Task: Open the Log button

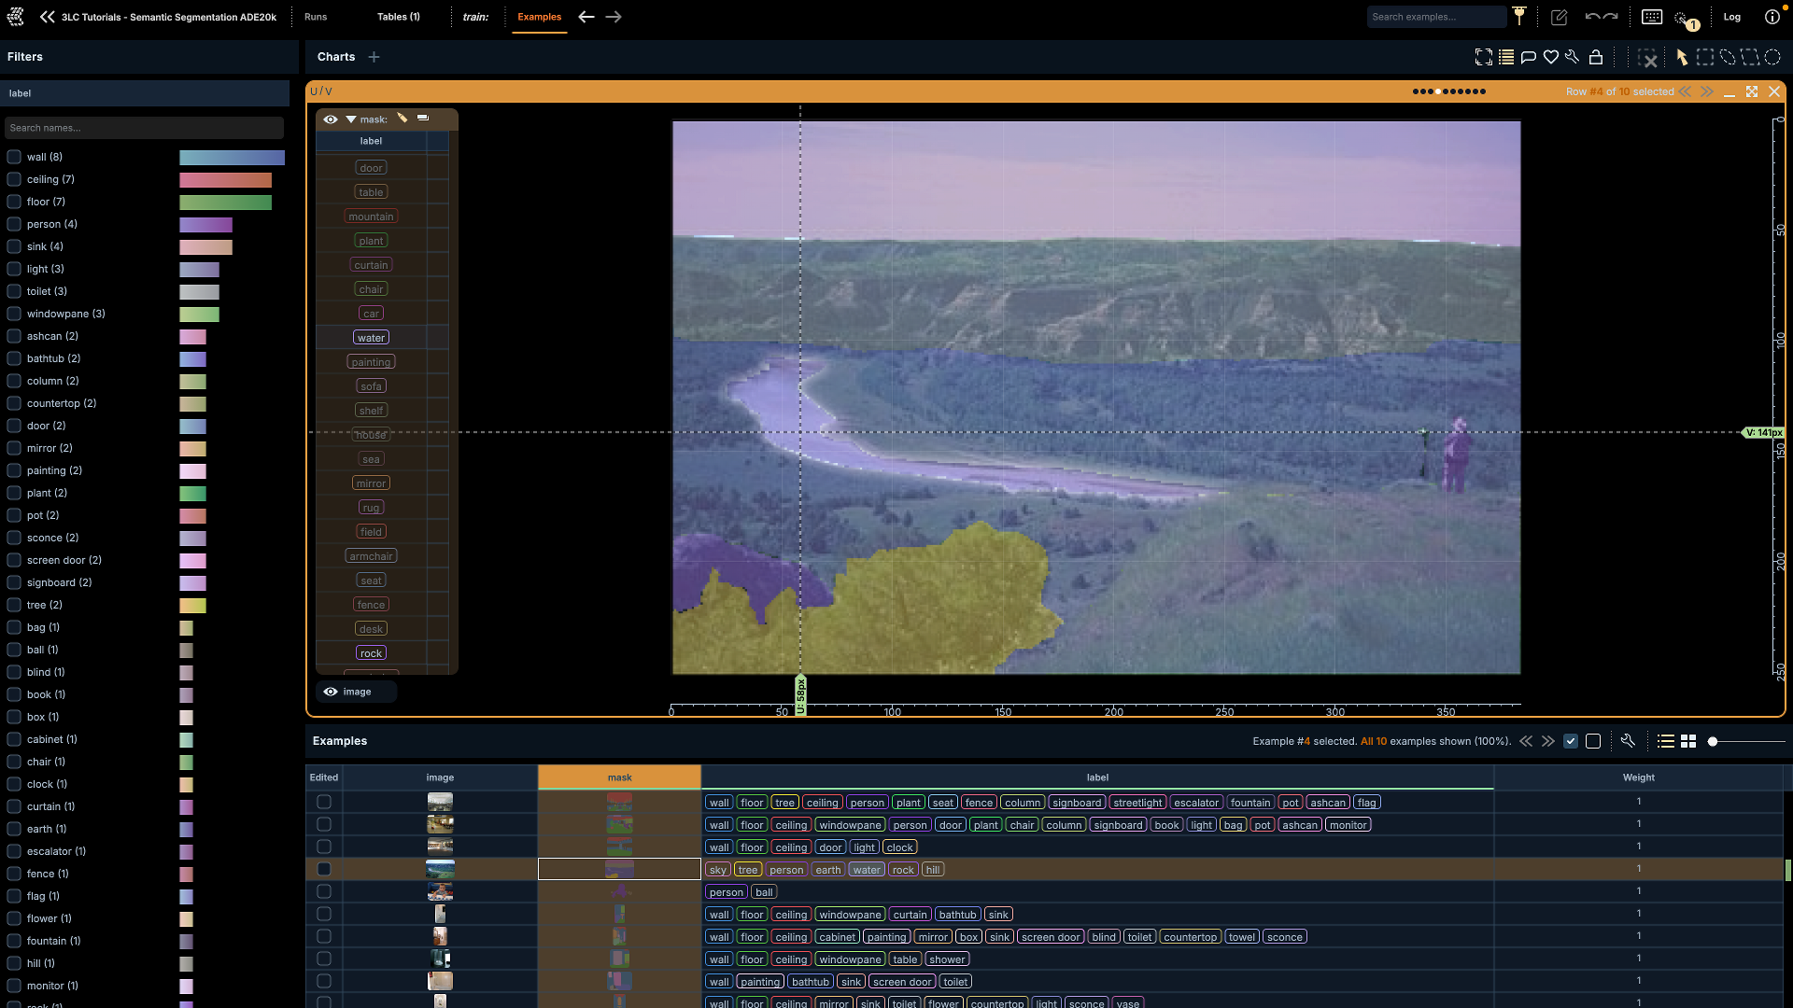Action: tap(1732, 17)
